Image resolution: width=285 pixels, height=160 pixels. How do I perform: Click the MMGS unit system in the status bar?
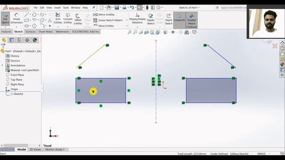[x=261, y=154]
